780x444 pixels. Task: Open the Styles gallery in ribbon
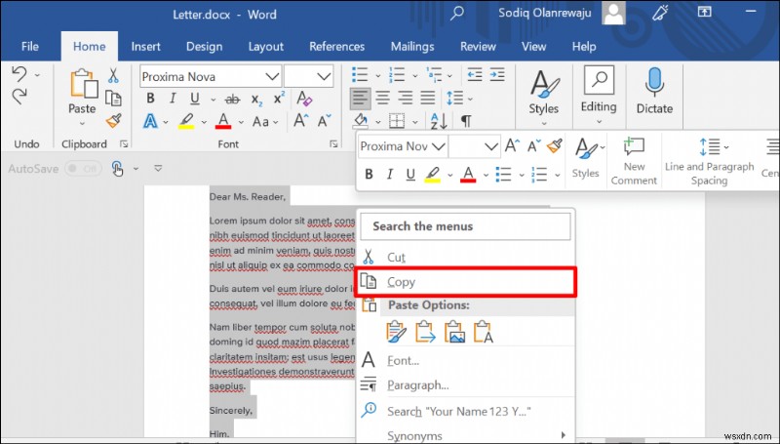[544, 98]
